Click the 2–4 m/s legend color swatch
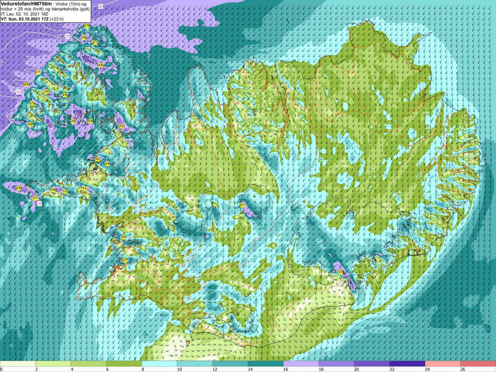This screenshot has height=372, width=496. pyautogui.click(x=53, y=364)
